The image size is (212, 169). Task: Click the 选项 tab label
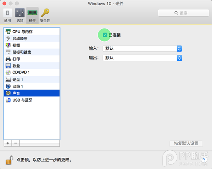click(x=20, y=20)
